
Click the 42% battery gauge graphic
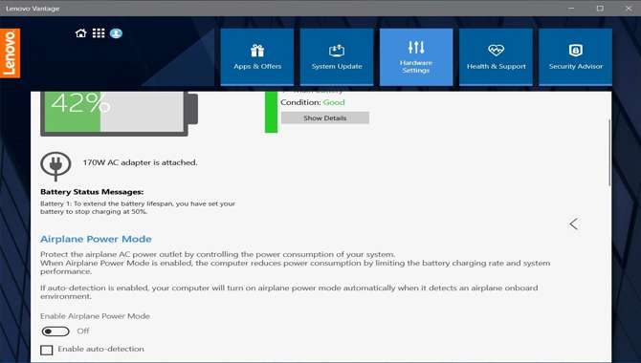119,114
